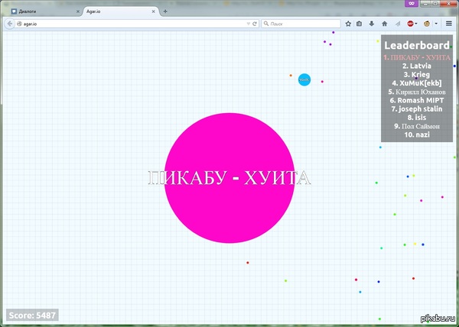Open the downloads arrow icon
The width and height of the screenshot is (459, 327).
pyautogui.click(x=372, y=24)
